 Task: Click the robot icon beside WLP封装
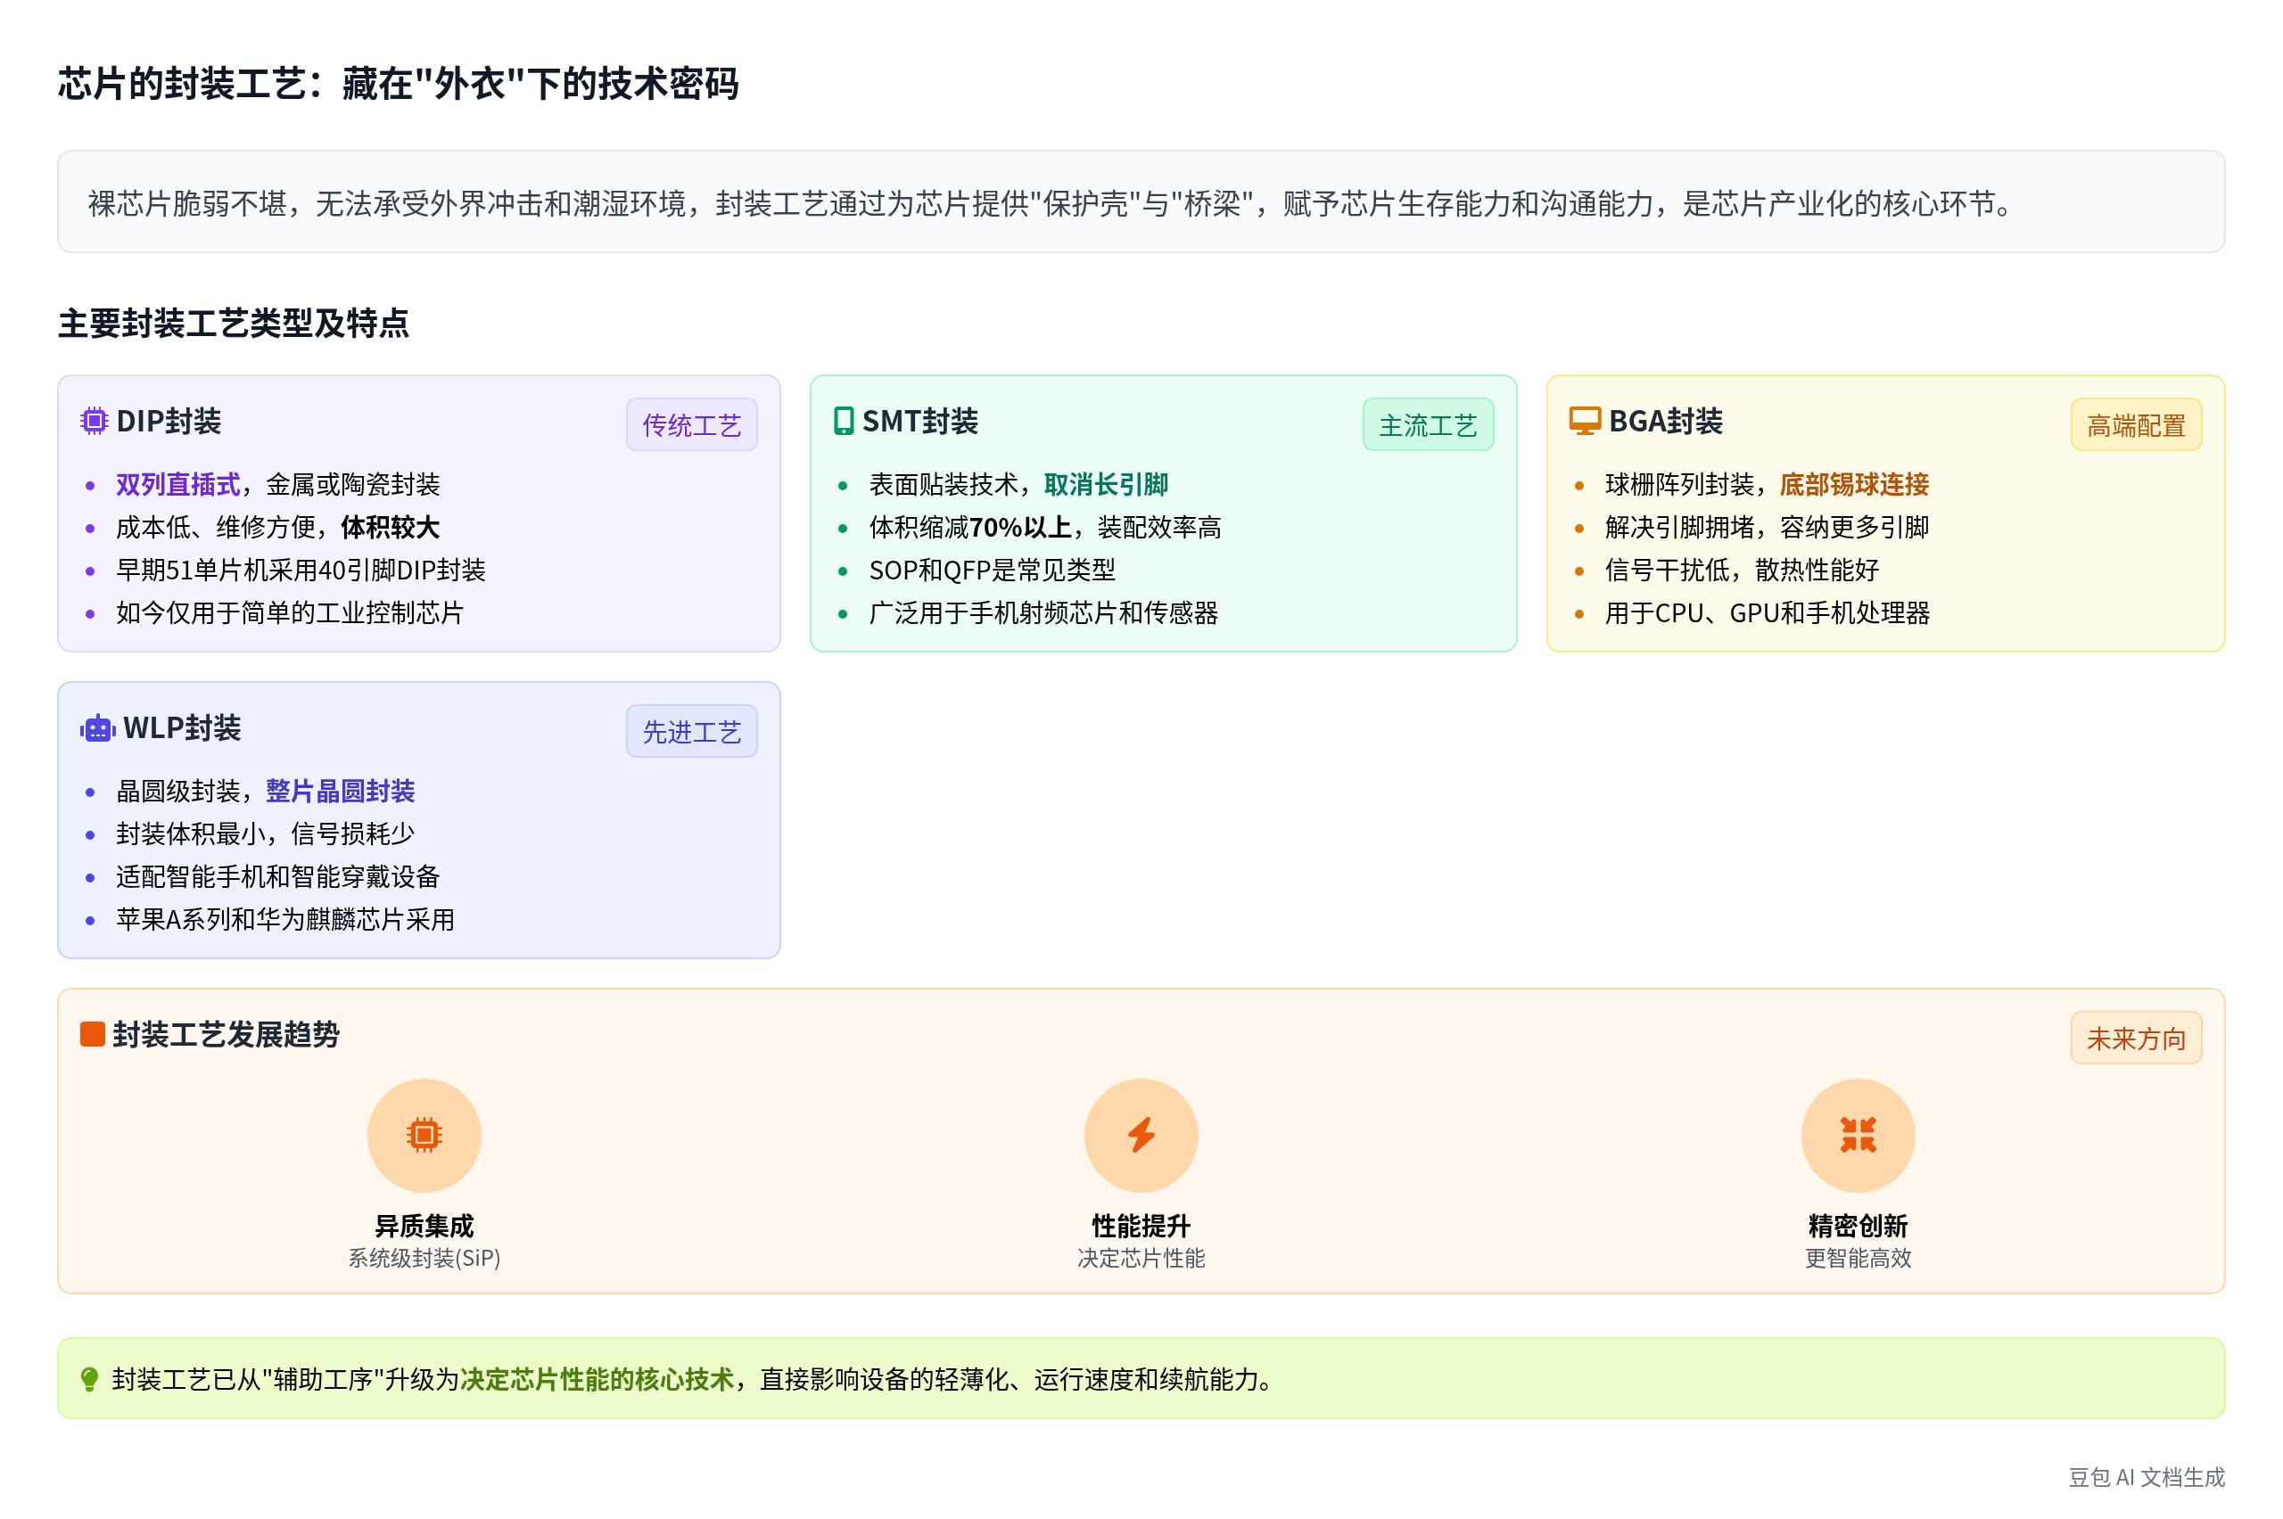click(x=97, y=728)
